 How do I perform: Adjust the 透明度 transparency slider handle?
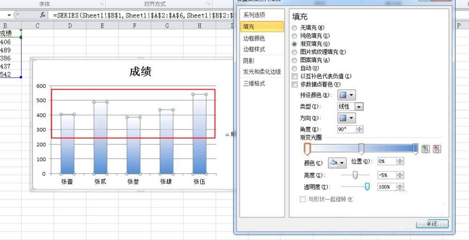pos(367,187)
